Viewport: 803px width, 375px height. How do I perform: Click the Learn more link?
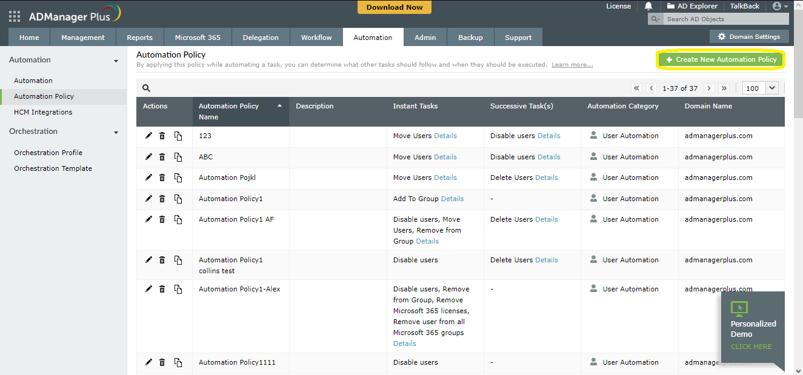(572, 65)
